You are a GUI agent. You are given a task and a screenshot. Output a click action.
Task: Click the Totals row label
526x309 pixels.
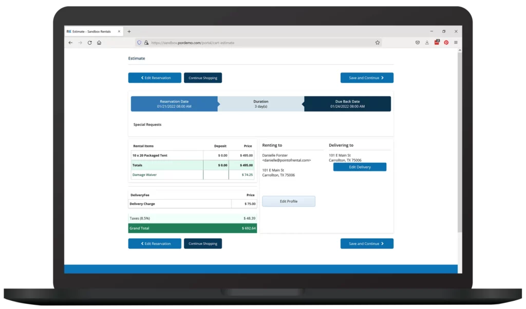[x=137, y=165]
